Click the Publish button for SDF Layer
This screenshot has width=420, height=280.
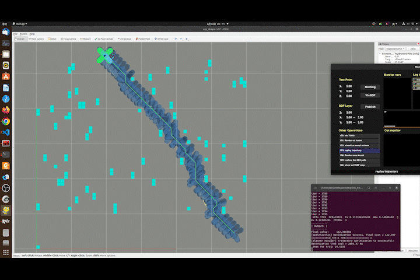pos(370,107)
